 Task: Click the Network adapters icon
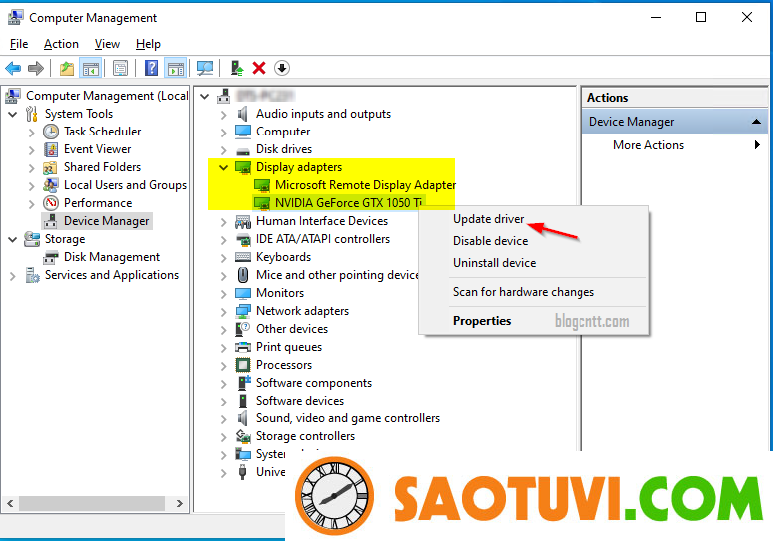pos(243,311)
